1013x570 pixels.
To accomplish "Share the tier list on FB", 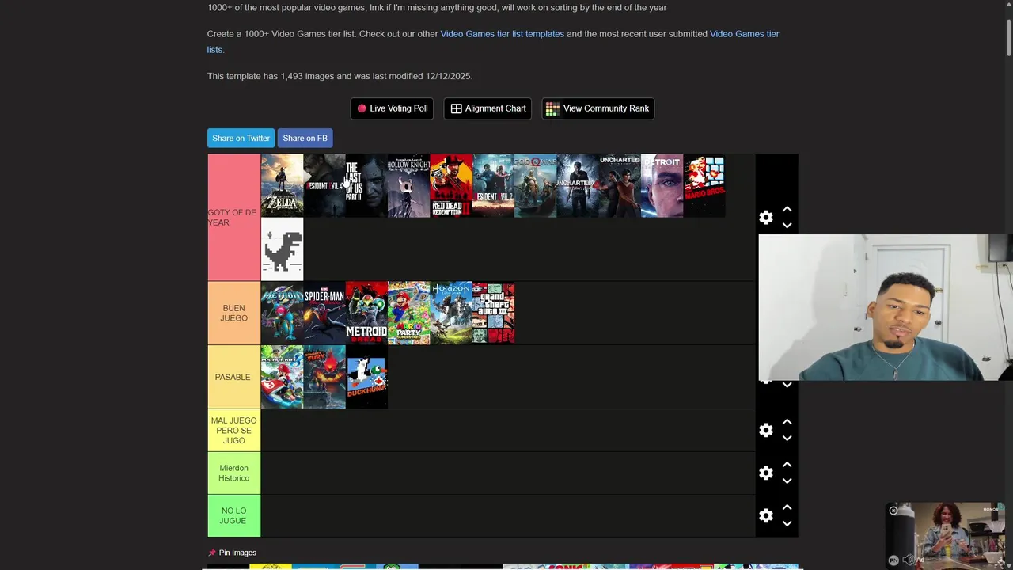I will coord(305,138).
